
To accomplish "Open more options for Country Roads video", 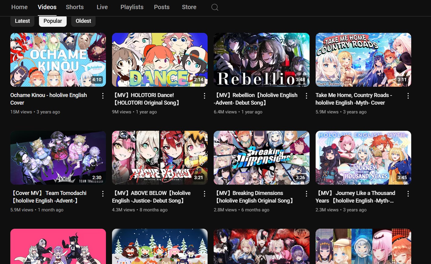I will pos(408,96).
